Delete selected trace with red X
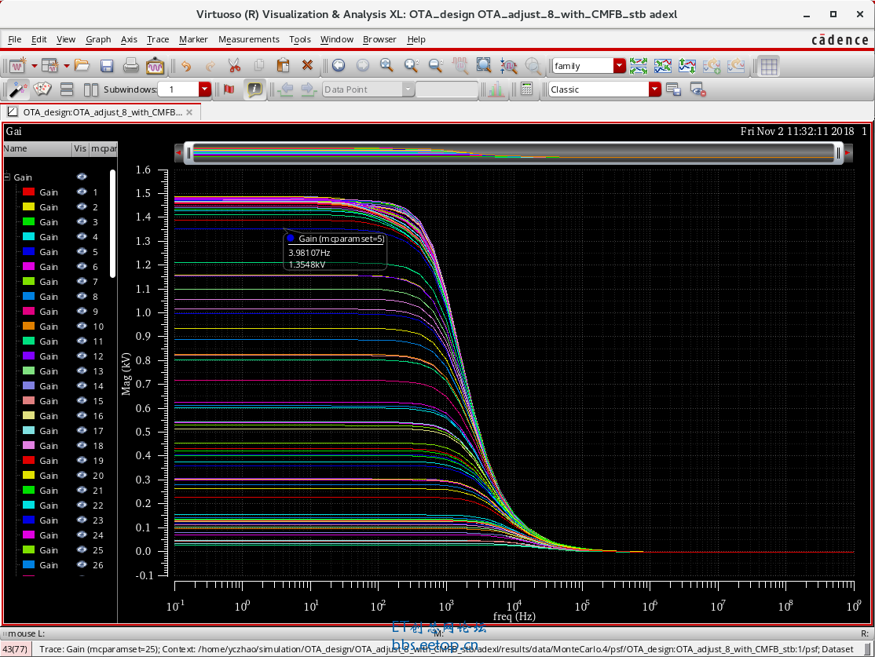The width and height of the screenshot is (875, 657). [x=307, y=66]
